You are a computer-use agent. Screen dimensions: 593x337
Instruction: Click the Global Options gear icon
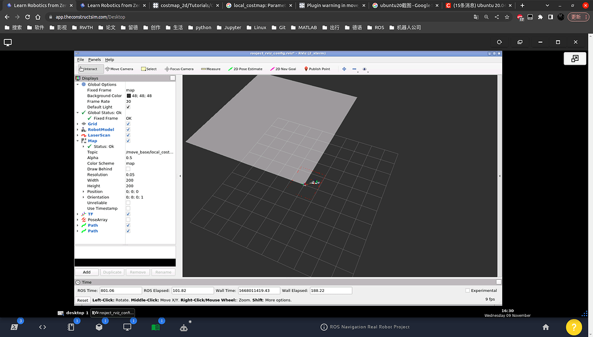pyautogui.click(x=83, y=84)
